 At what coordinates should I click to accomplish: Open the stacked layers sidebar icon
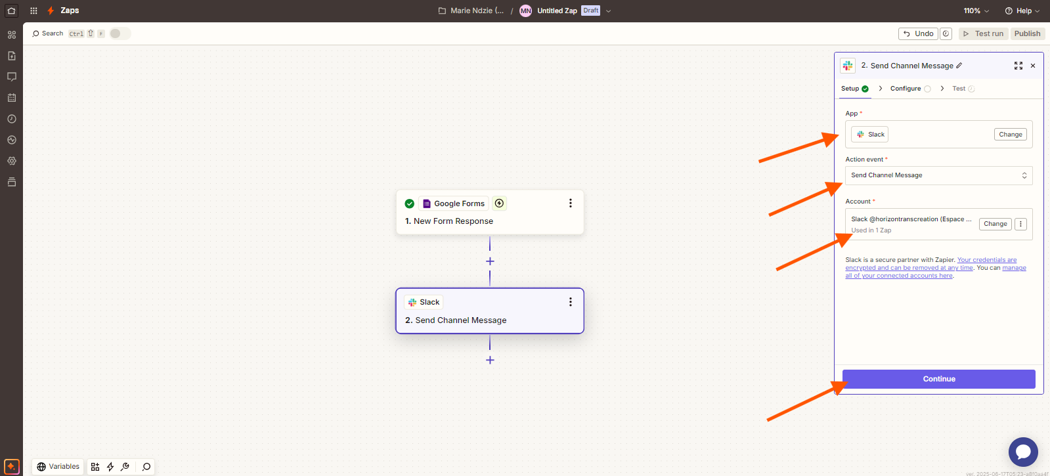[11, 182]
